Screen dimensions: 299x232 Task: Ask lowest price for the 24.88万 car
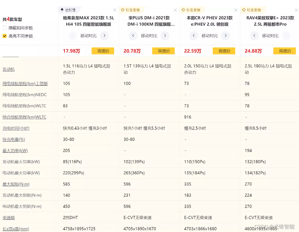pos(284,51)
